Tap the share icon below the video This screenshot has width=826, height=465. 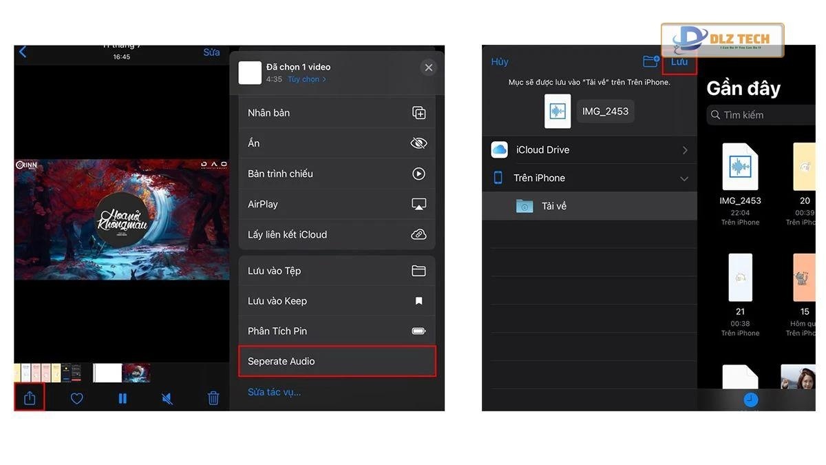30,398
